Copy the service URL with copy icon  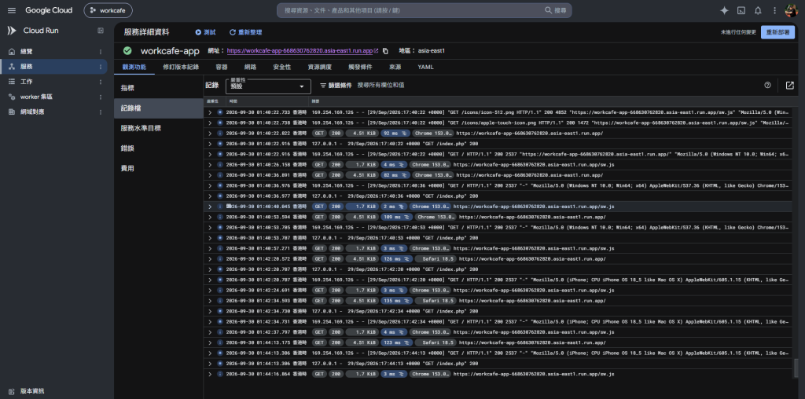point(385,51)
